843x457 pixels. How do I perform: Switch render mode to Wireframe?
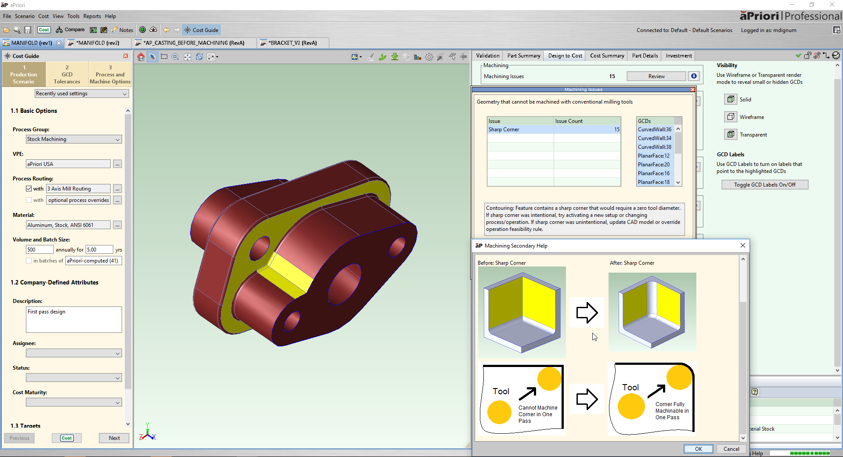[x=731, y=117]
